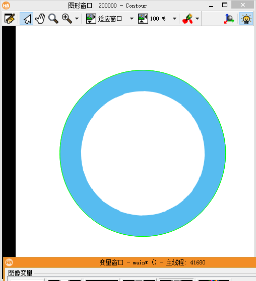Screen dimensions: 256x281
Task: Click the cherries draw-parameters icon
Action: (187, 19)
